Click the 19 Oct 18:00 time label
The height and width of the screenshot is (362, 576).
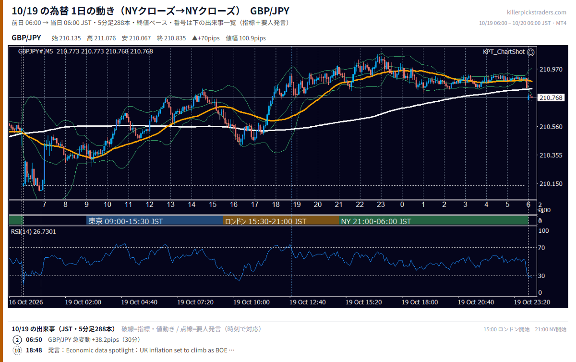point(420,302)
